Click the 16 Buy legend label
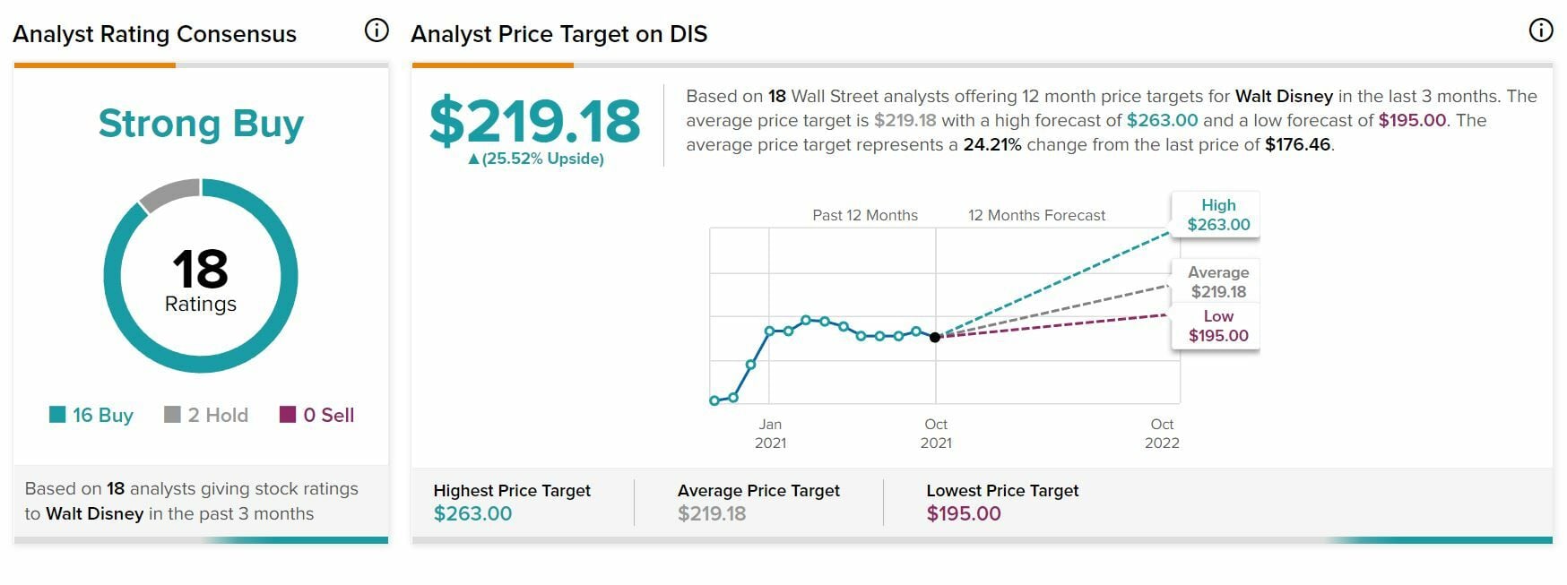The width and height of the screenshot is (1567, 585). click(102, 415)
